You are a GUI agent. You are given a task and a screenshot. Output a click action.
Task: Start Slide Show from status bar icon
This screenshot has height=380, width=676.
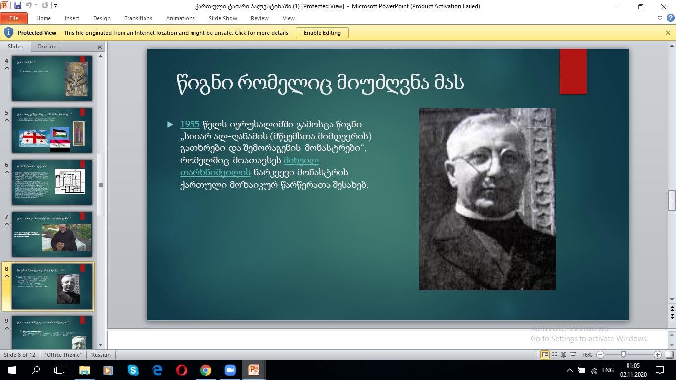pos(573,355)
